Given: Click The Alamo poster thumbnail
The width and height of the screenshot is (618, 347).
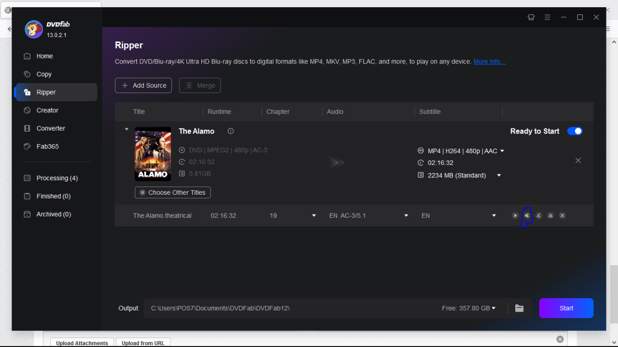Looking at the screenshot, I should coord(153,154).
